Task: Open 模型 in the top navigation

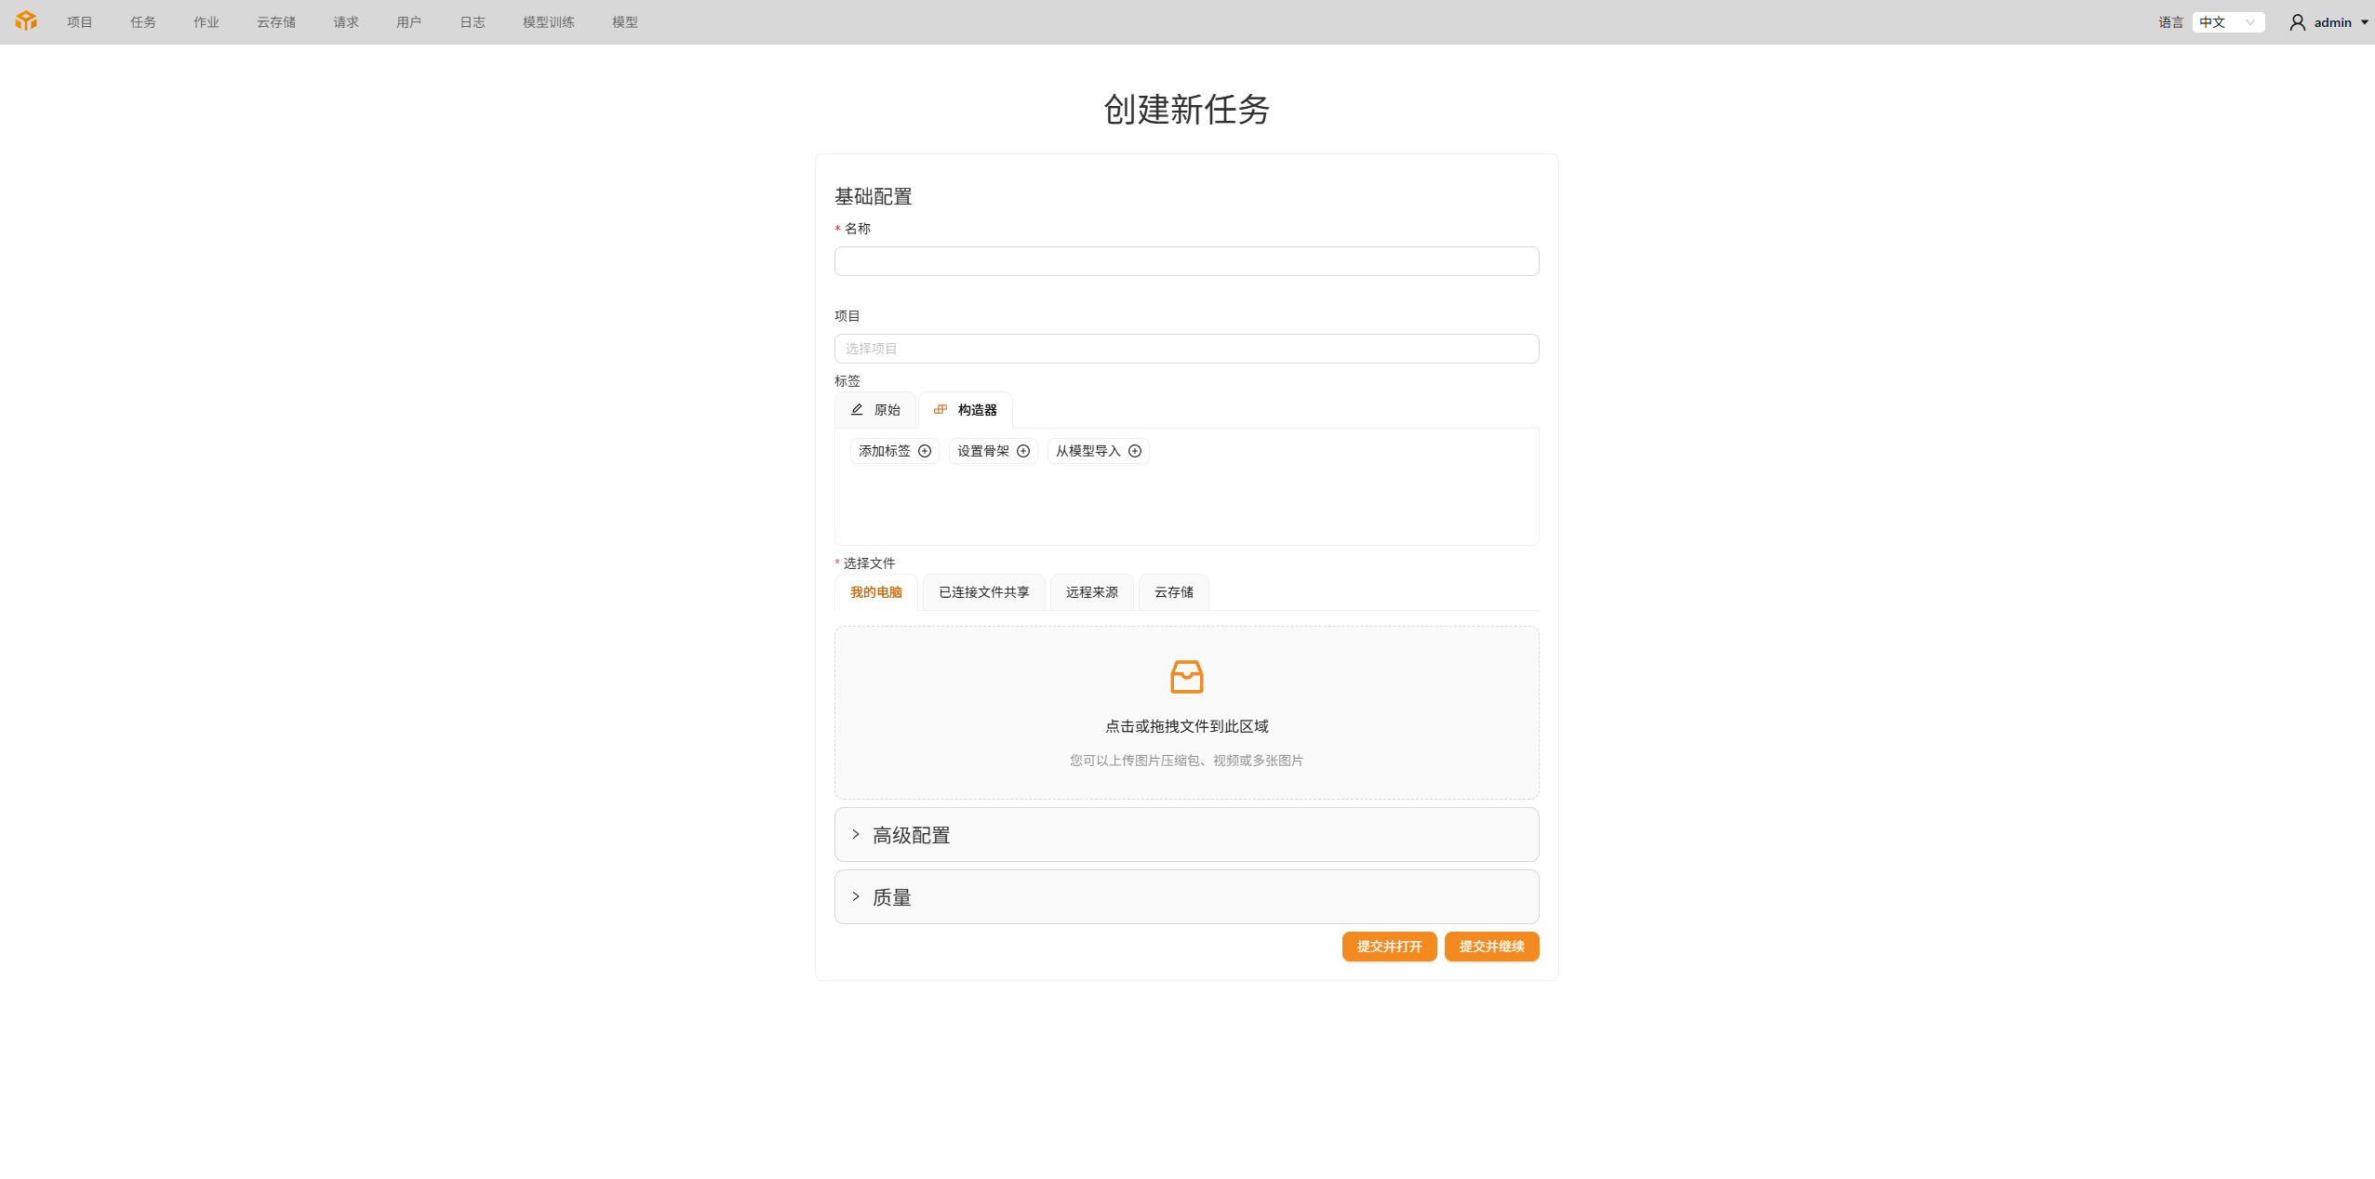Action: coord(625,22)
